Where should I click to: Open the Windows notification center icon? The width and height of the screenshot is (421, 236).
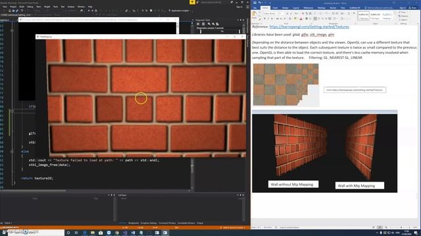point(416,233)
